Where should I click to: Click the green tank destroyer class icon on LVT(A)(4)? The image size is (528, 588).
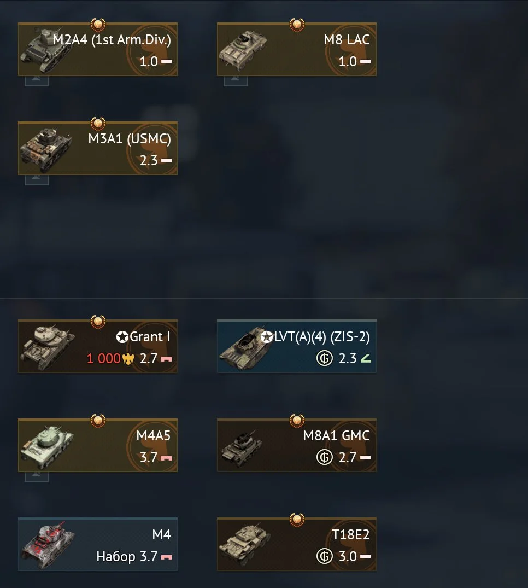(365, 358)
